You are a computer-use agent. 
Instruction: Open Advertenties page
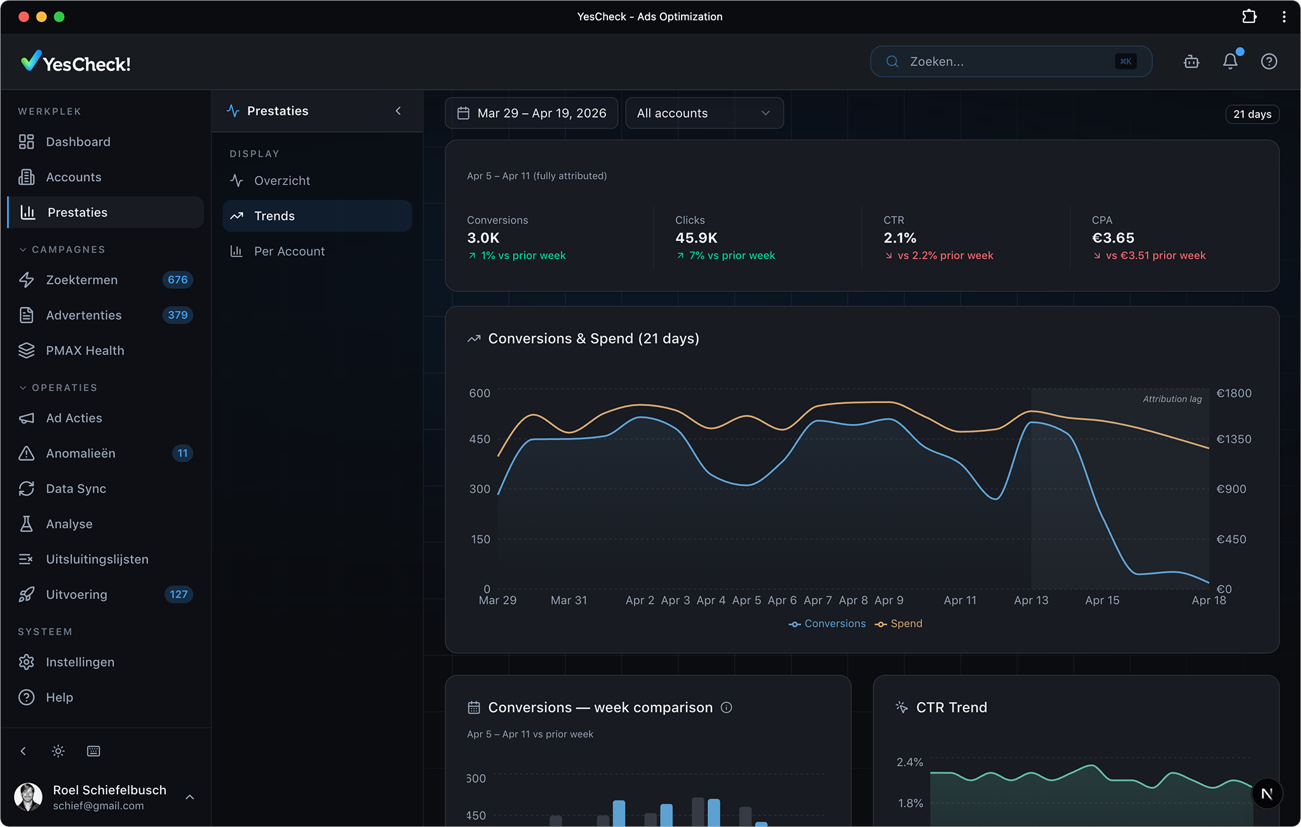[105, 315]
